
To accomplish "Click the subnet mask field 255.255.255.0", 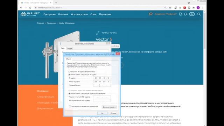I will pyautogui.click(x=102, y=82).
